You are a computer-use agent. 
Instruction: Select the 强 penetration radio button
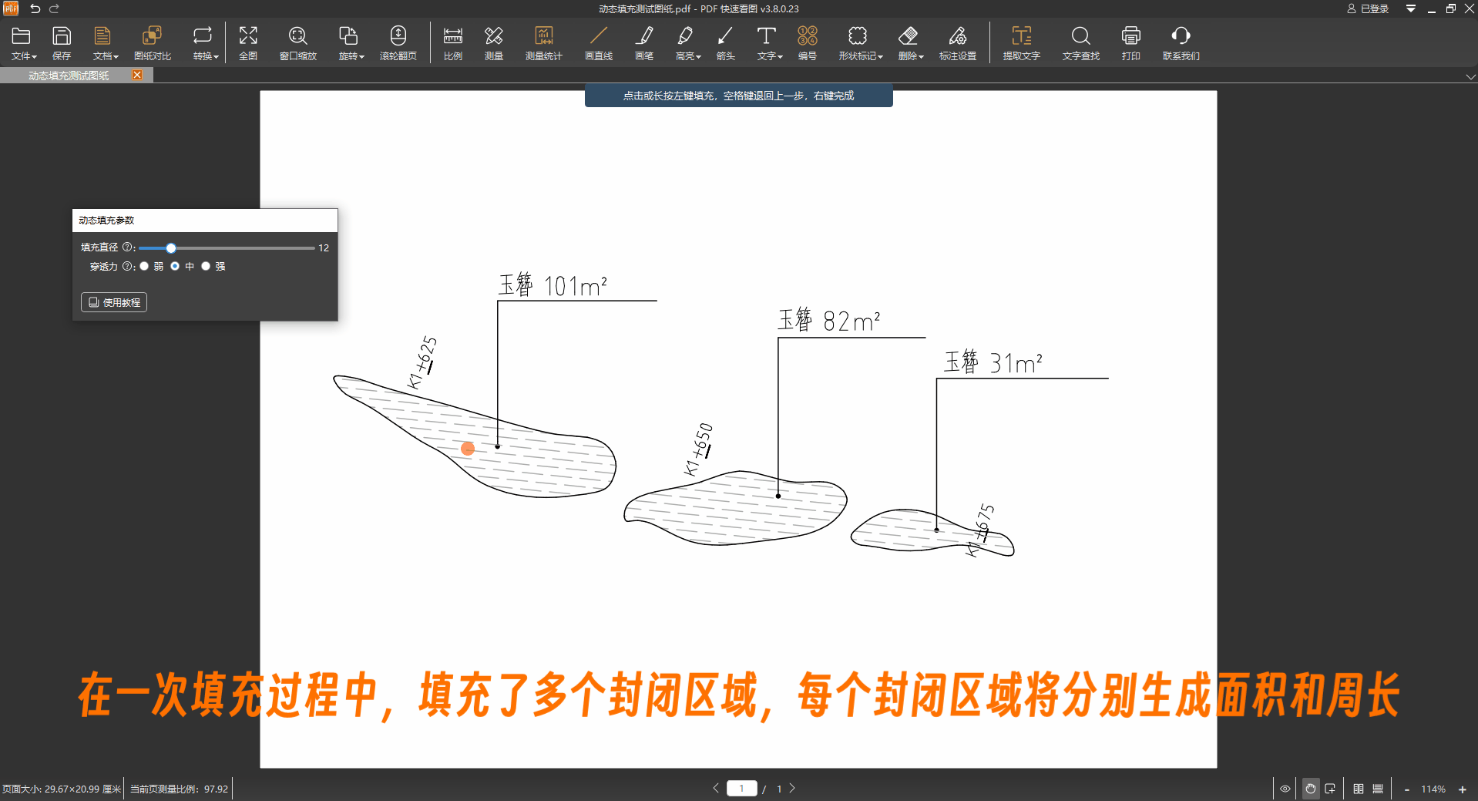[206, 266]
